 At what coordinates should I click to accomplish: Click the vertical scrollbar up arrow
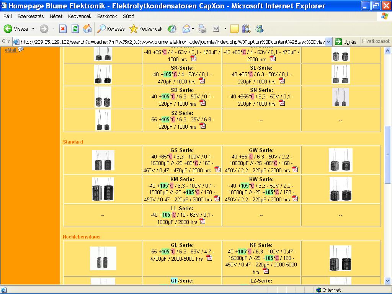pyautogui.click(x=387, y=51)
